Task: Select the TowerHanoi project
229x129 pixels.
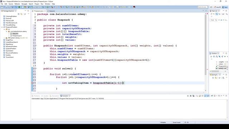Action: (10, 57)
